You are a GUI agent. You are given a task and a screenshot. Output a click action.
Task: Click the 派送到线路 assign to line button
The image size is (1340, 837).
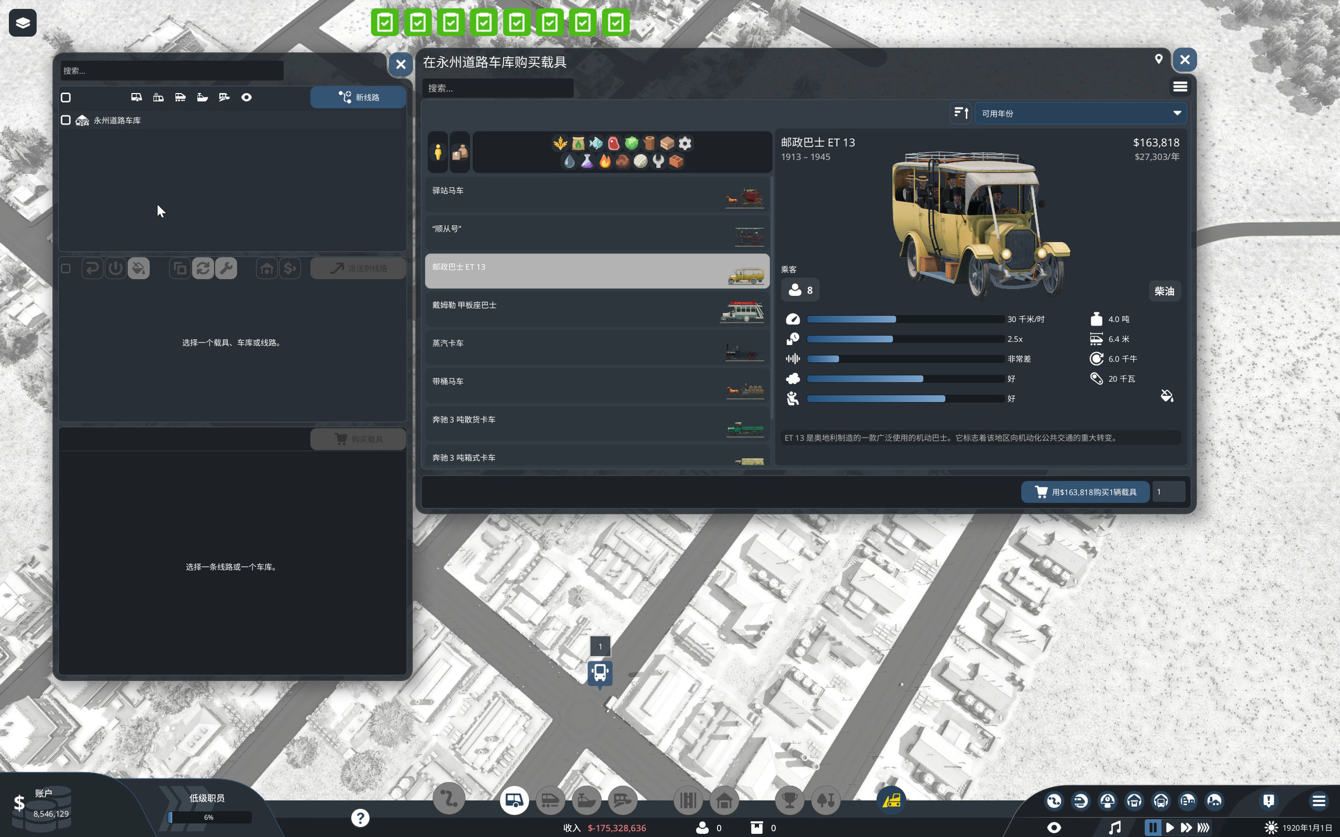(x=358, y=268)
